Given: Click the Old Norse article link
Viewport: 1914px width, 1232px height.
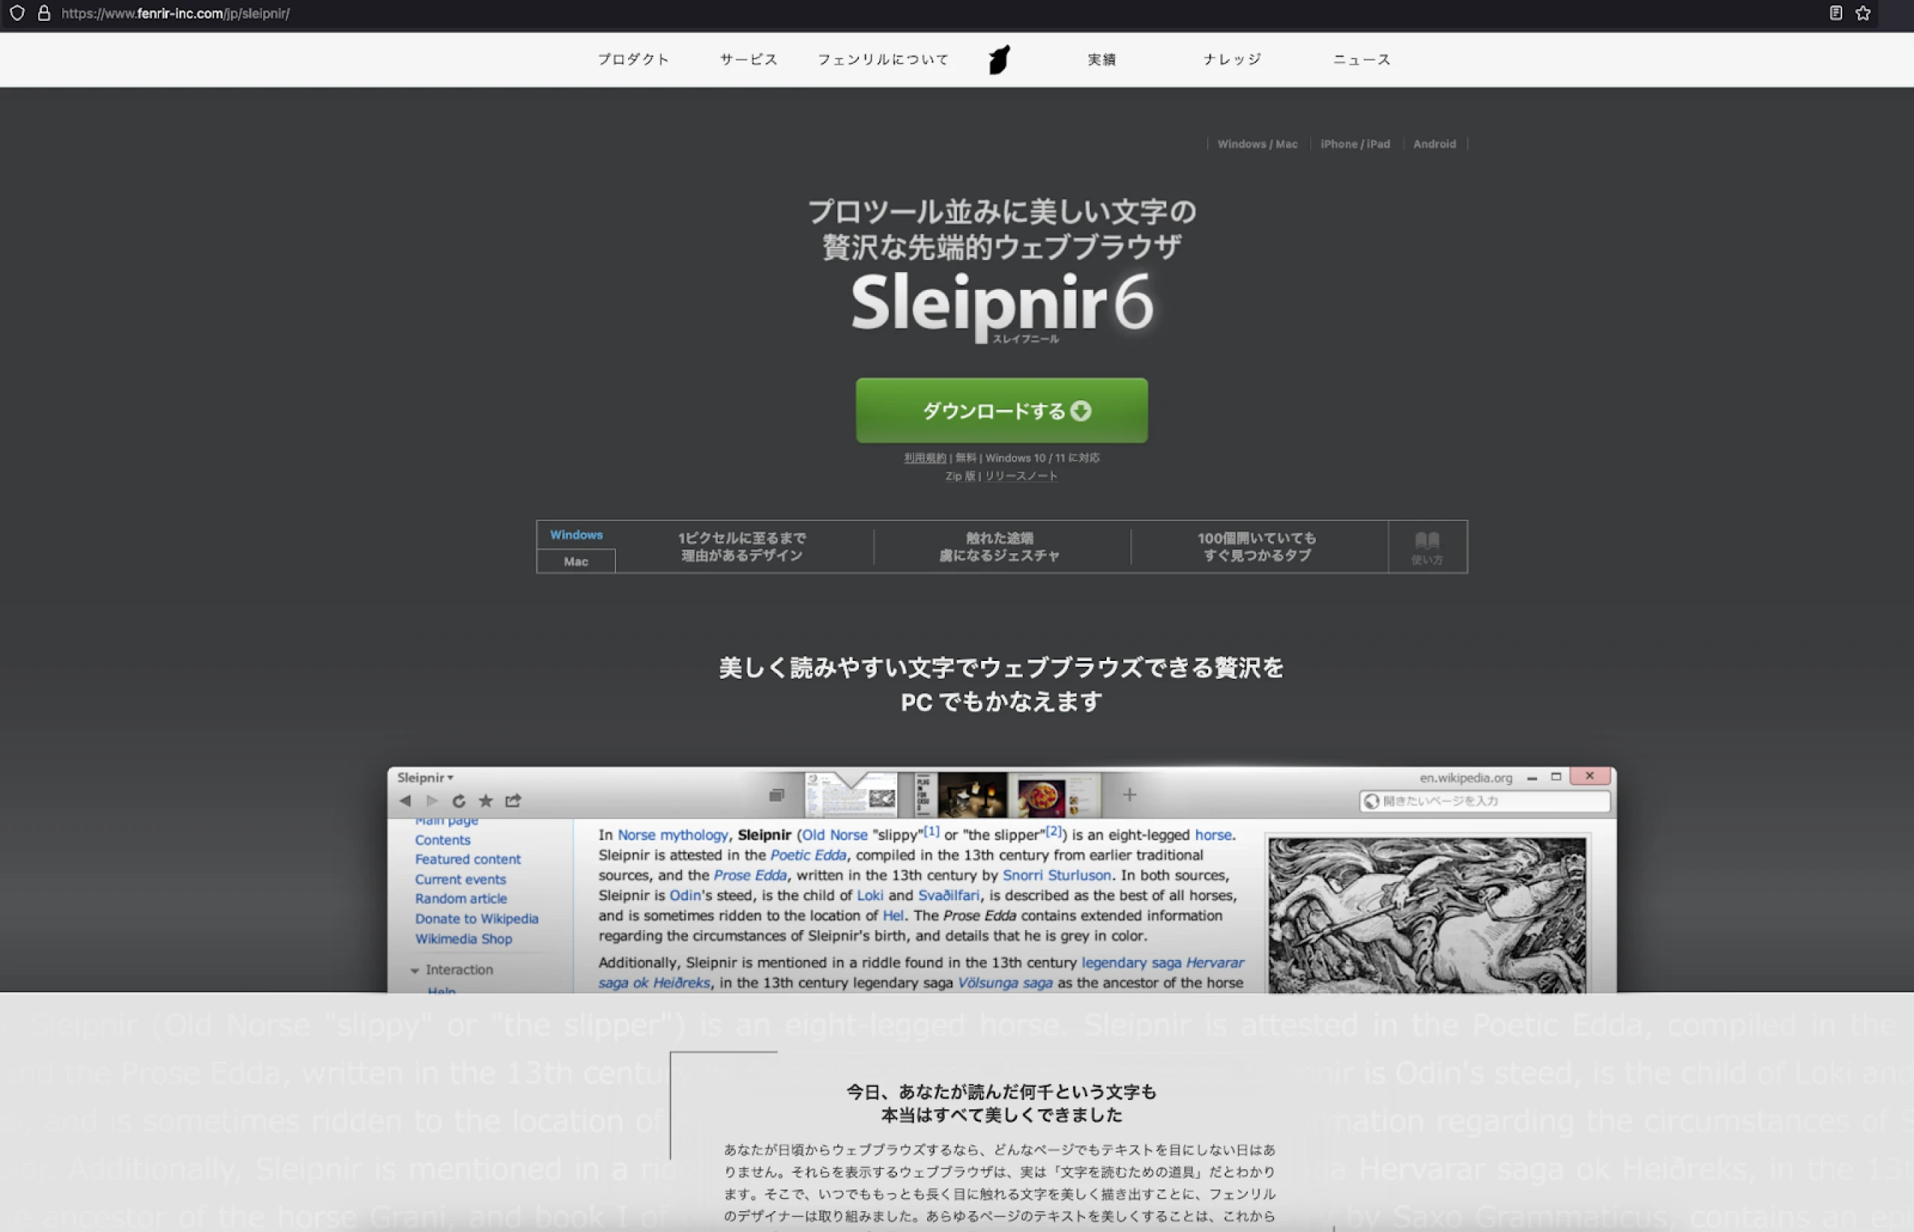Looking at the screenshot, I should click(x=834, y=835).
